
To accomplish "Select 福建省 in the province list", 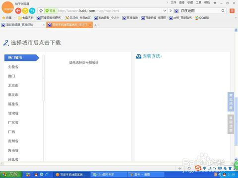I will (x=13, y=104).
